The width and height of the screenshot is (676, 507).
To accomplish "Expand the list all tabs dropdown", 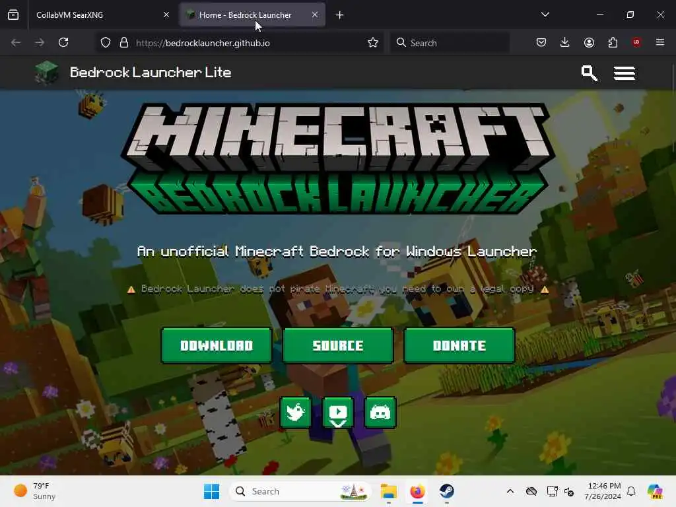I will (545, 15).
